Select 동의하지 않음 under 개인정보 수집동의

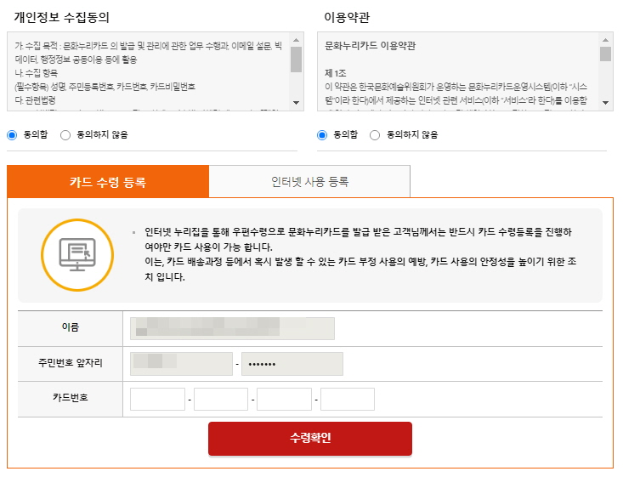tap(65, 135)
